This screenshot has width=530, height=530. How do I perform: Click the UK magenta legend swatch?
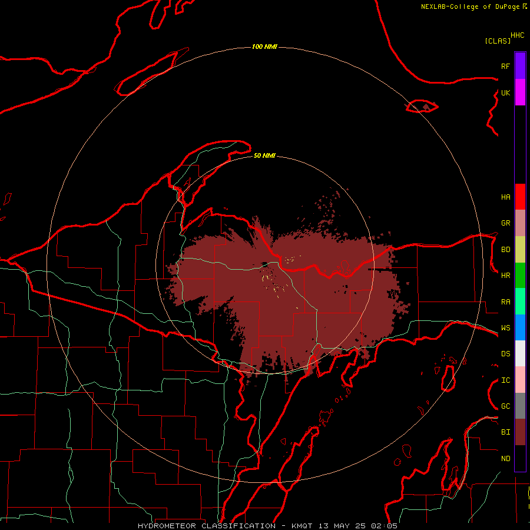click(520, 92)
